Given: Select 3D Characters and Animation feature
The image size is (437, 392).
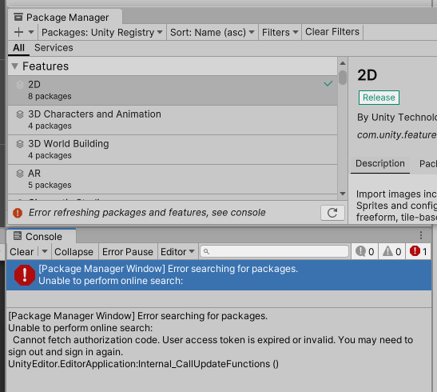Looking at the screenshot, I should click(x=173, y=120).
